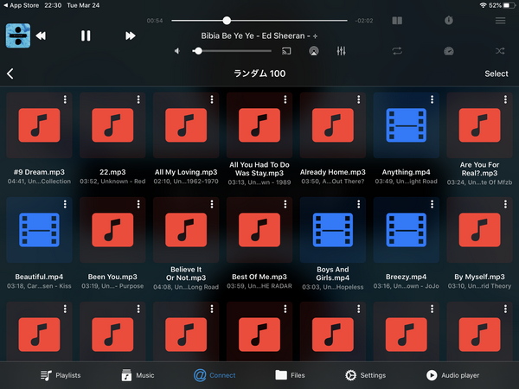Click the -02:02 remaining time label
Image resolution: width=519 pixels, height=389 pixels.
pos(364,21)
